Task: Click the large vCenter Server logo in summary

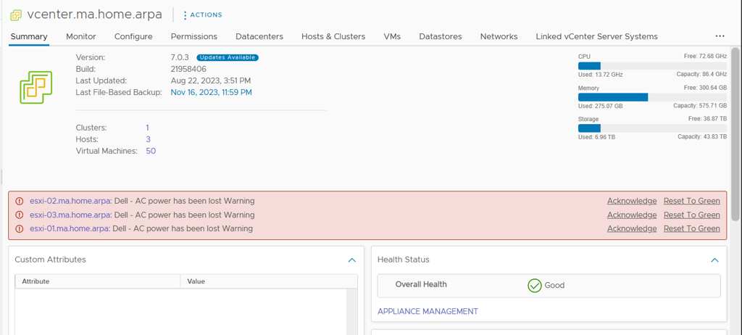Action: [36, 87]
